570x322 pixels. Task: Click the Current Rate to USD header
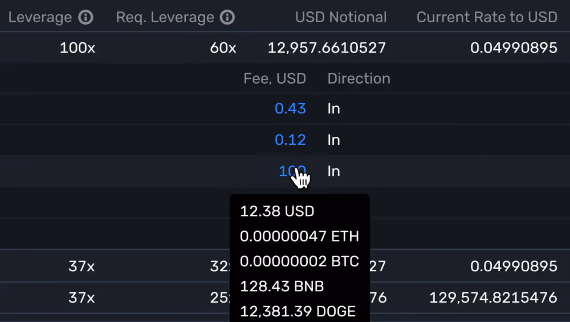pyautogui.click(x=487, y=17)
